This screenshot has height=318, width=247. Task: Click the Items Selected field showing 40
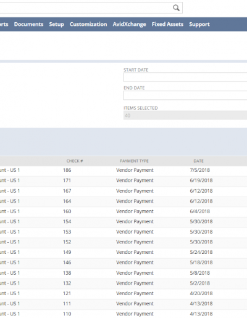(185, 115)
